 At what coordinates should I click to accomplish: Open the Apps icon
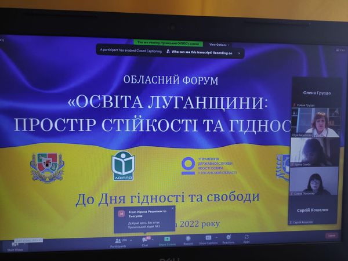[246, 237]
